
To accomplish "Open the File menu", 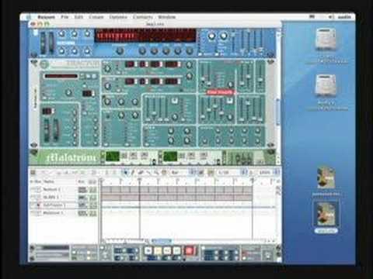I will click(64, 17).
